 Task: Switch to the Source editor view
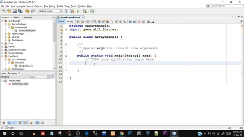(x=61, y=21)
